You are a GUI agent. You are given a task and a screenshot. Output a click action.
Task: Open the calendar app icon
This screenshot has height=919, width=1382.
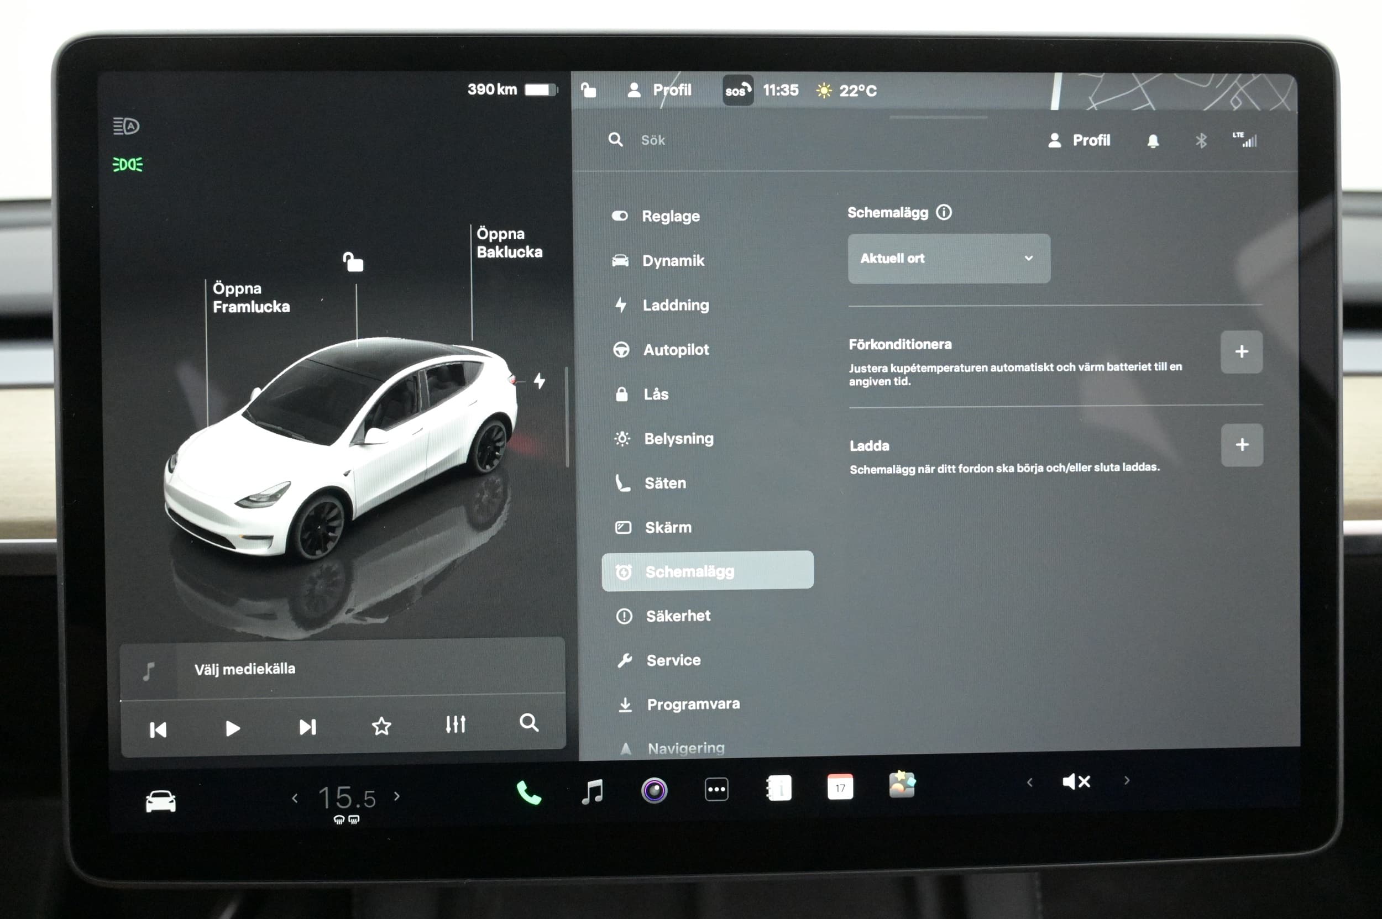click(840, 786)
